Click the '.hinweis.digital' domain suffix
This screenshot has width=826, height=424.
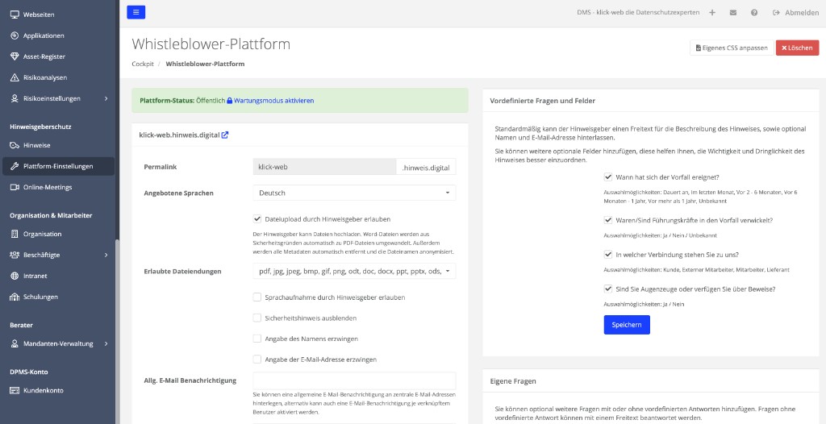(x=426, y=167)
